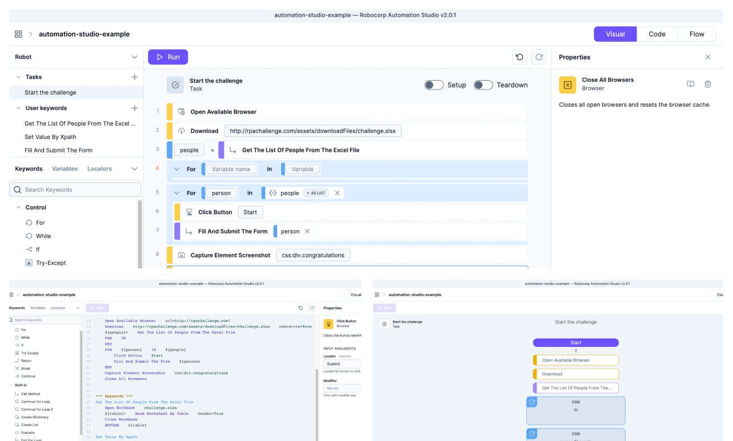Run the robot with the Run button
Viewport: 733px width, 441px height.
(x=168, y=57)
